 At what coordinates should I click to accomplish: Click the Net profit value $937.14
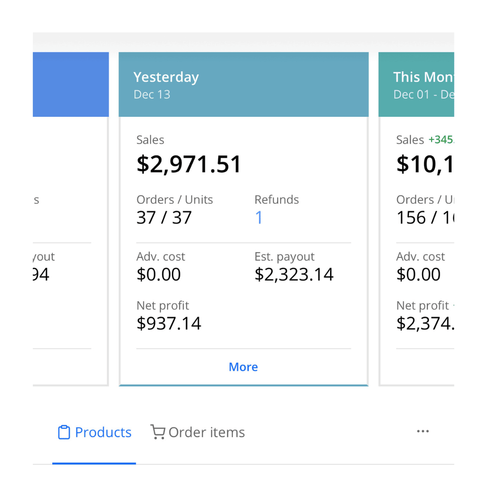tap(169, 323)
